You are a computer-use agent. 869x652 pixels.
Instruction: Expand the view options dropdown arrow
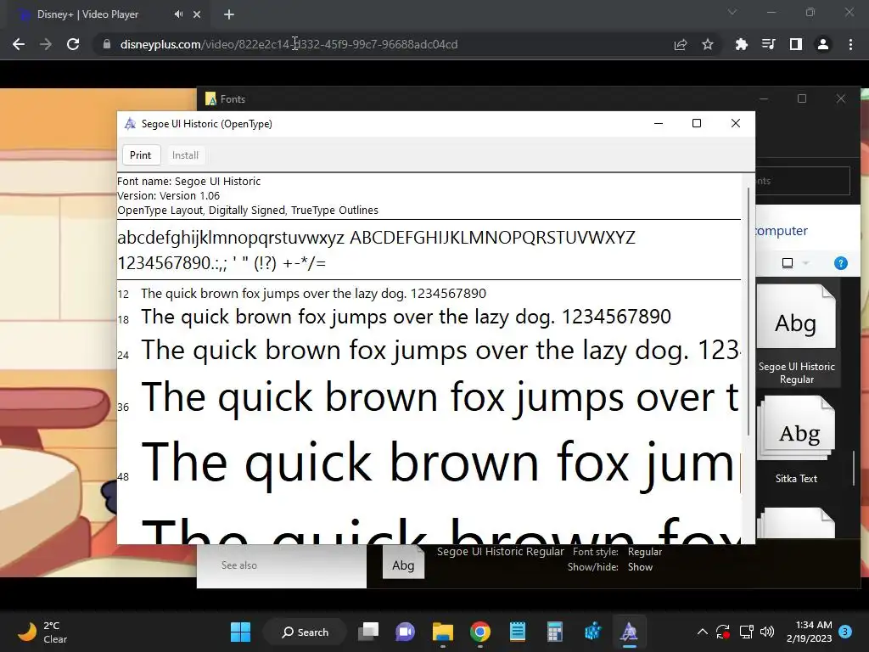(806, 263)
